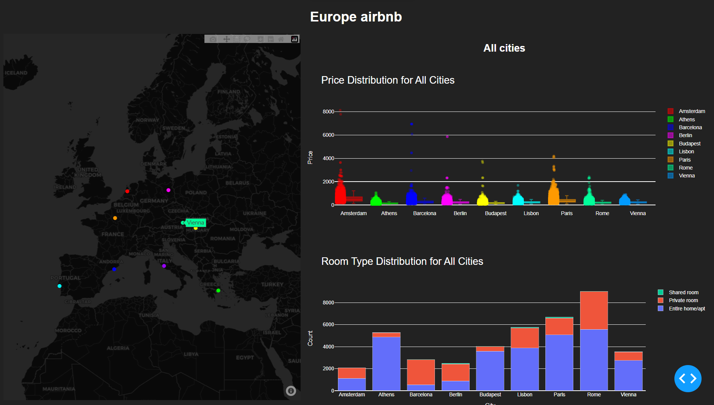Select the red Amsterdam marker on map
Image resolution: width=714 pixels, height=405 pixels.
[x=127, y=191]
